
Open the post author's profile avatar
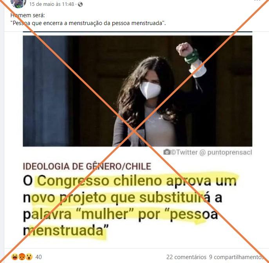pyautogui.click(x=18, y=4)
